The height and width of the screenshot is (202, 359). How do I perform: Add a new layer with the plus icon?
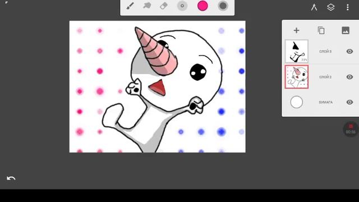point(297,30)
